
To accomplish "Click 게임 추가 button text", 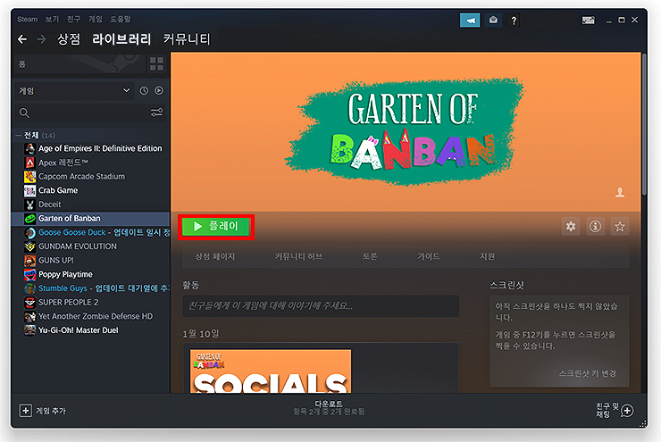I will coord(51,411).
